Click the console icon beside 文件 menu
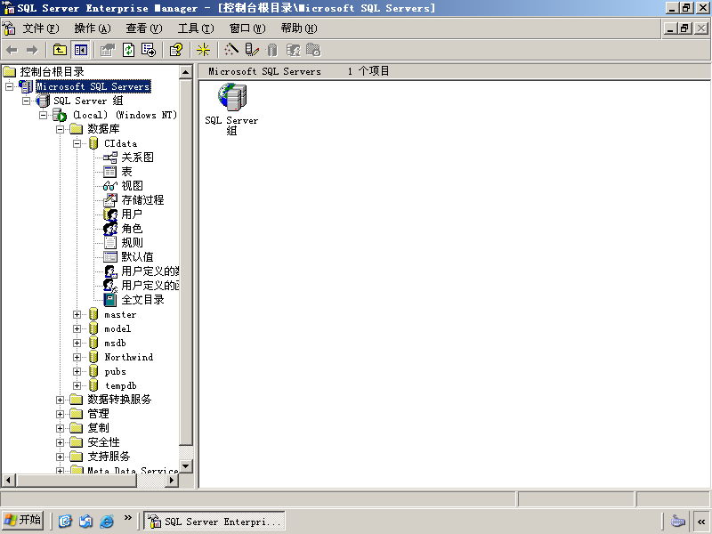The image size is (712, 534). [x=9, y=28]
